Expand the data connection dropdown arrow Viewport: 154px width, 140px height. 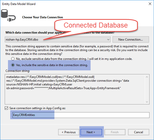[x=108, y=39]
